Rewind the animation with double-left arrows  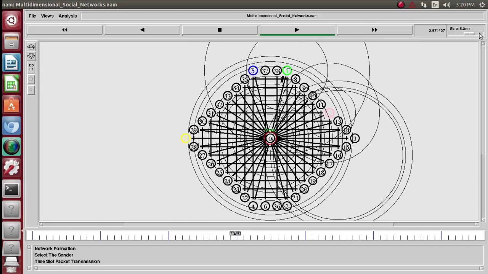65,30
